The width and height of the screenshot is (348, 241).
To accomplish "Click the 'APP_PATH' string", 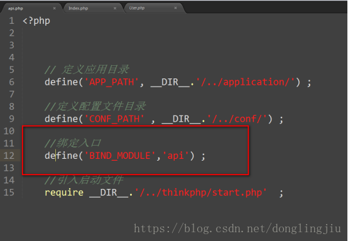I will tap(112, 82).
